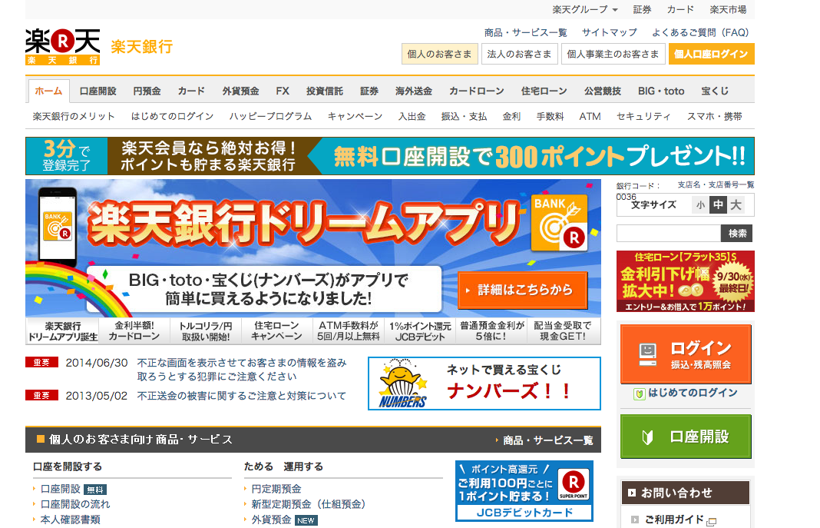
Task: Open the 住宅ローン tab
Action: click(544, 91)
